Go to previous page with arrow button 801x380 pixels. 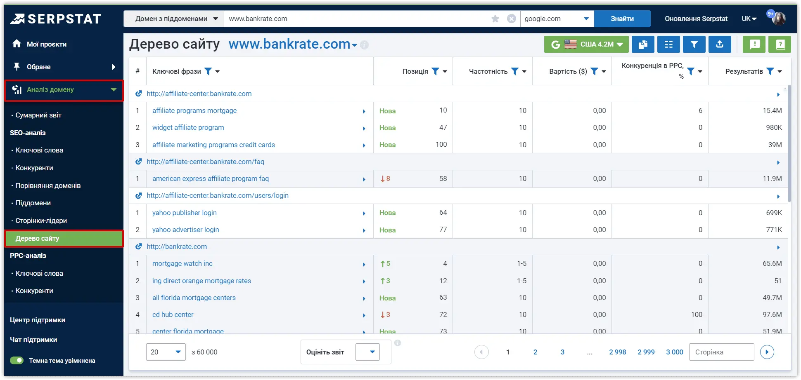pos(481,352)
